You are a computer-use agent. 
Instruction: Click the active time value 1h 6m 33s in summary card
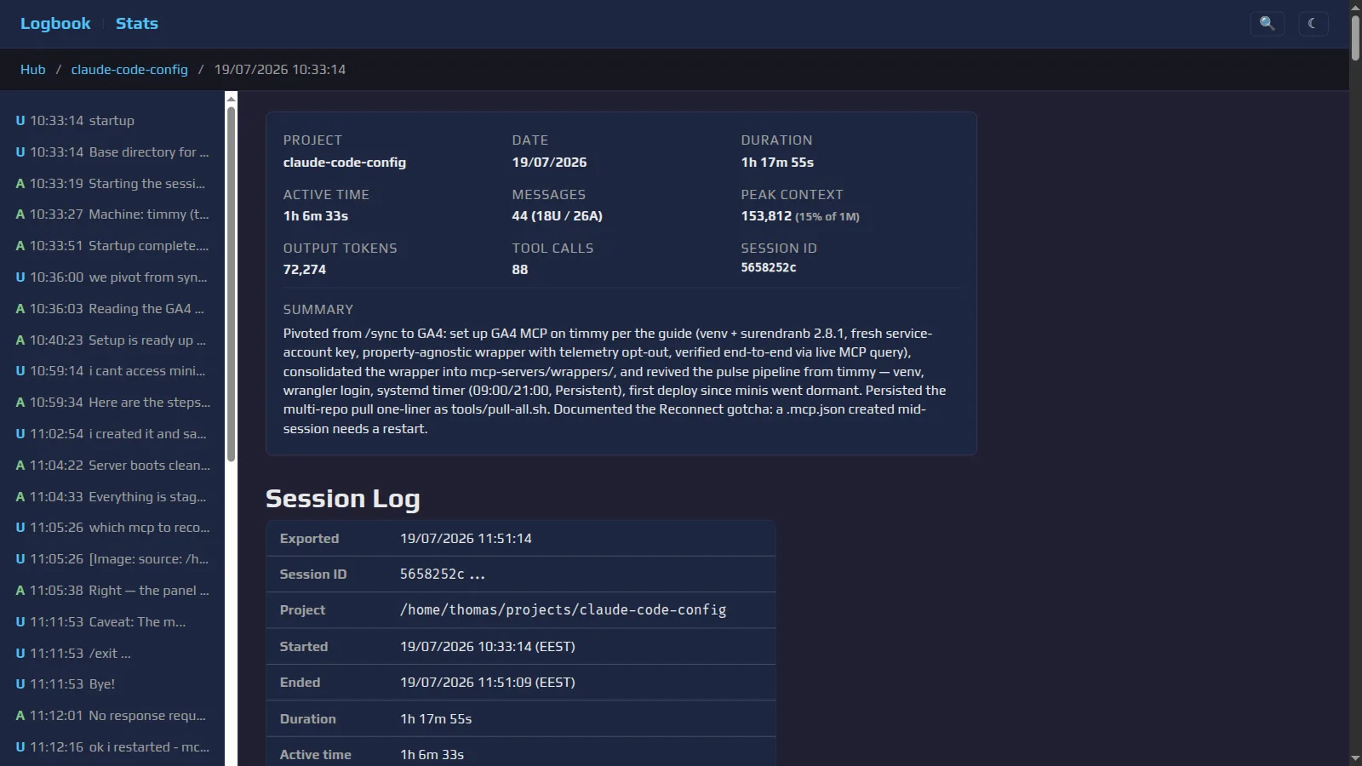pyautogui.click(x=316, y=216)
